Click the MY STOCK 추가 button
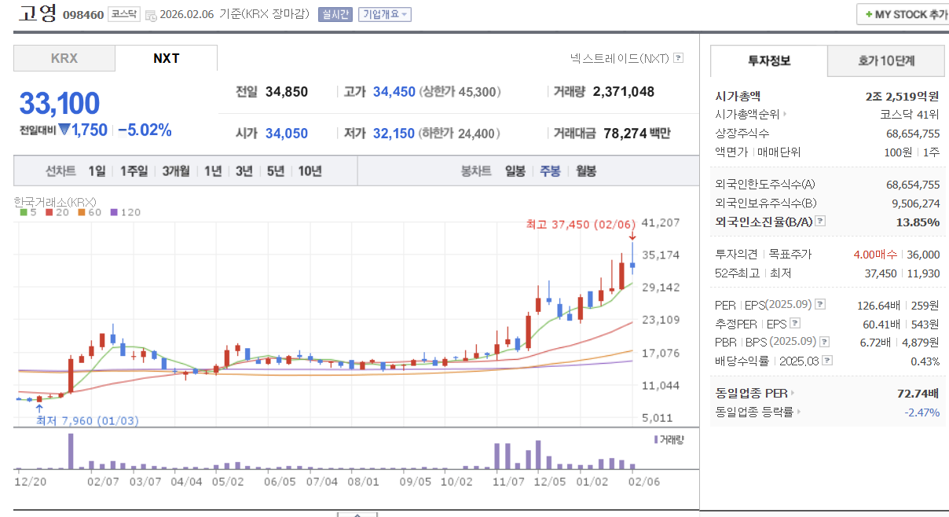The image size is (949, 517). click(x=902, y=13)
